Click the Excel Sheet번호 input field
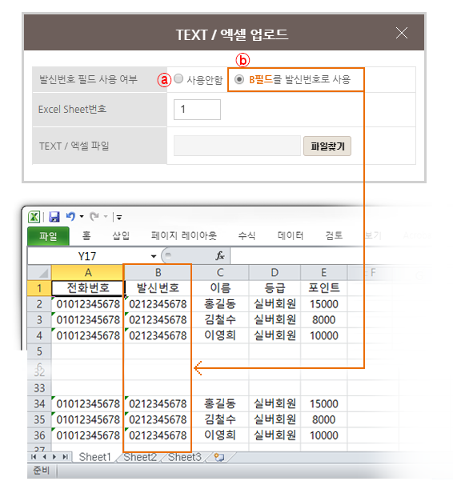This screenshot has width=453, height=493. (197, 110)
